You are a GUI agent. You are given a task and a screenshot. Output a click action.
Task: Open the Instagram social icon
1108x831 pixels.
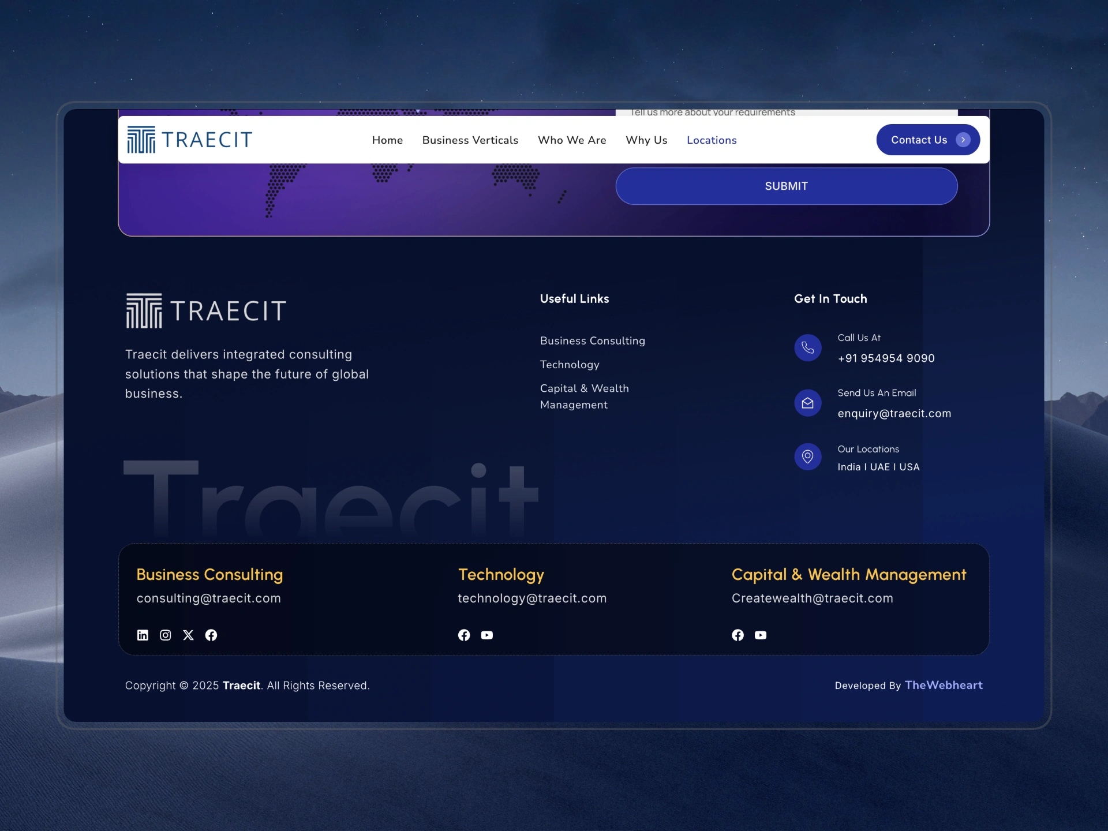pos(166,635)
